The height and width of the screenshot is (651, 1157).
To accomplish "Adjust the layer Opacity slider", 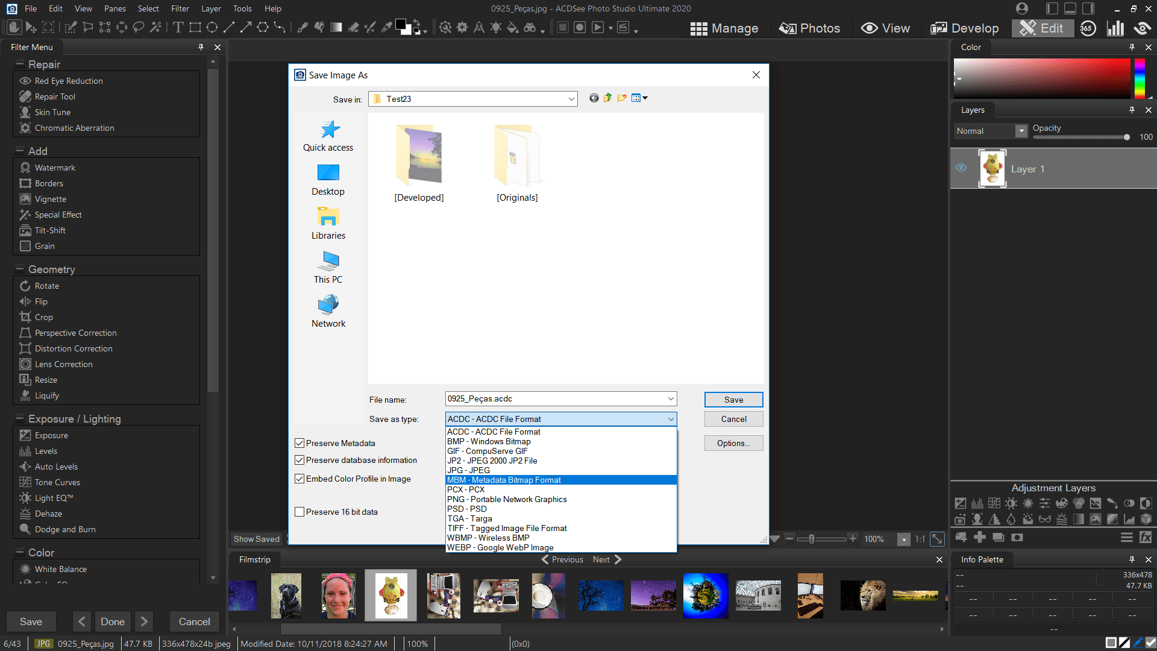I will click(x=1126, y=137).
